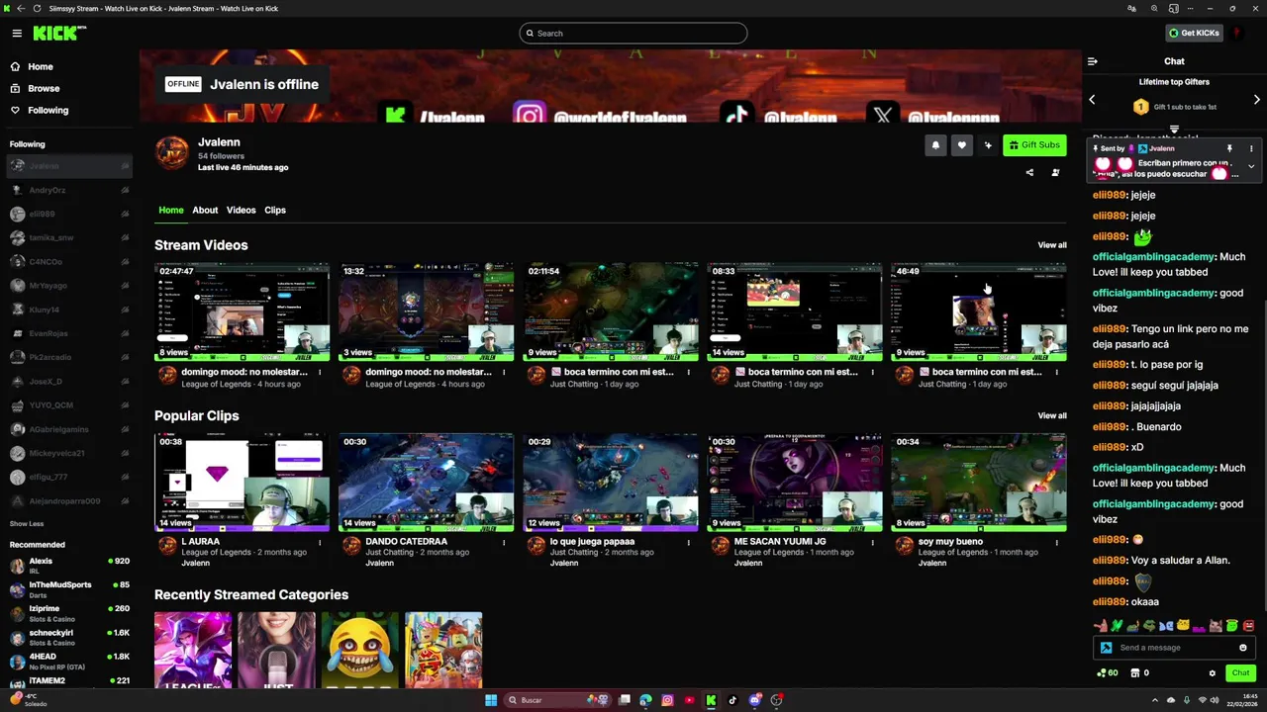Collapse the gifters leaderboard handle

click(1174, 129)
